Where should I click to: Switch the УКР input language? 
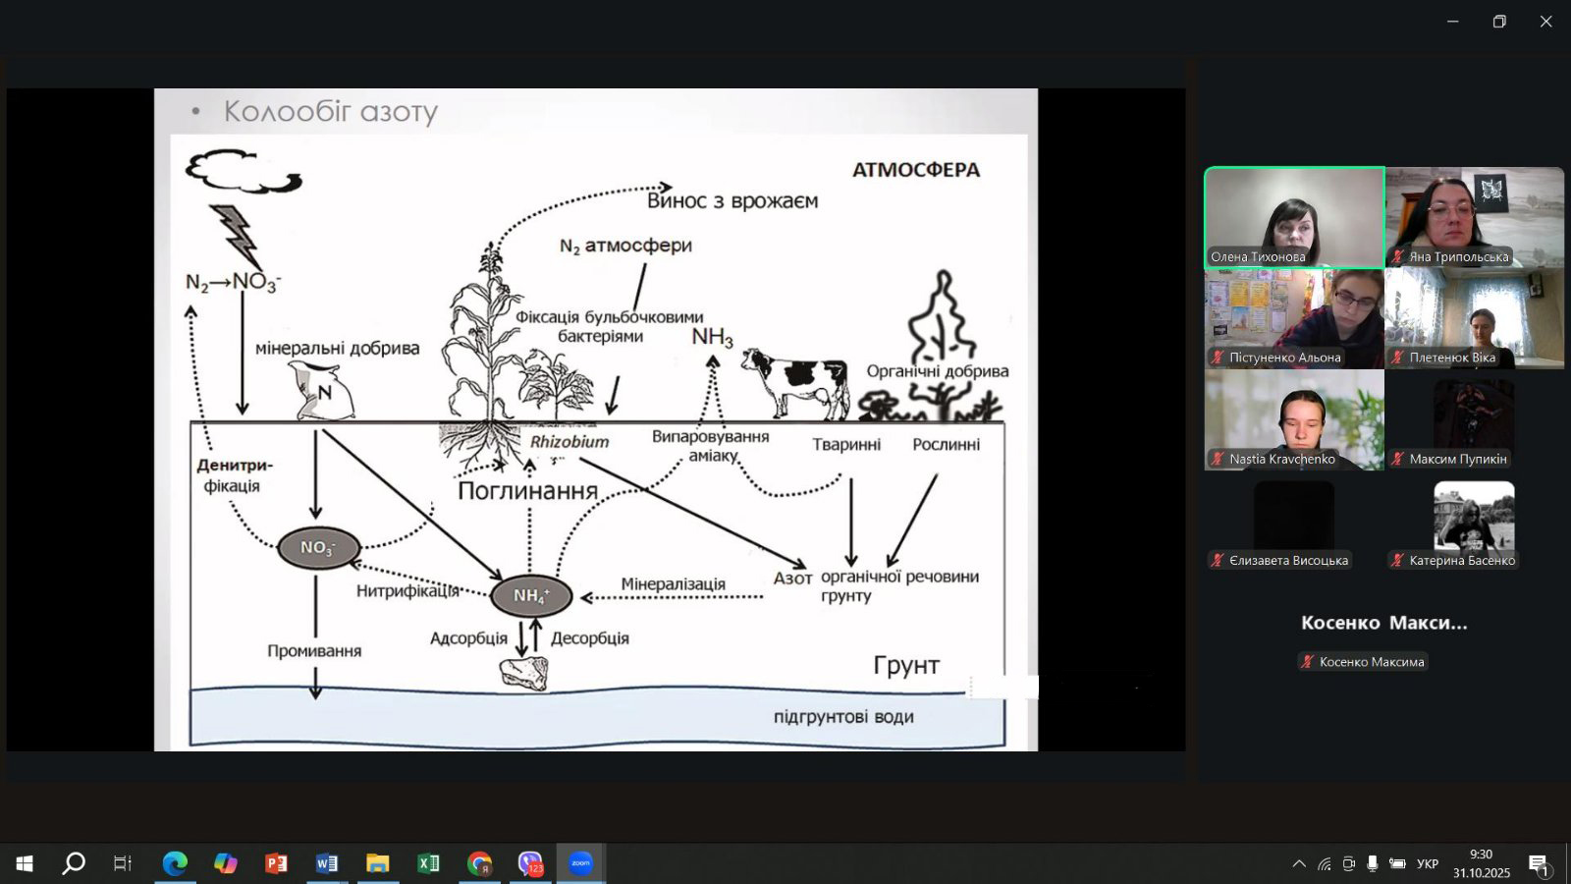[x=1428, y=863]
